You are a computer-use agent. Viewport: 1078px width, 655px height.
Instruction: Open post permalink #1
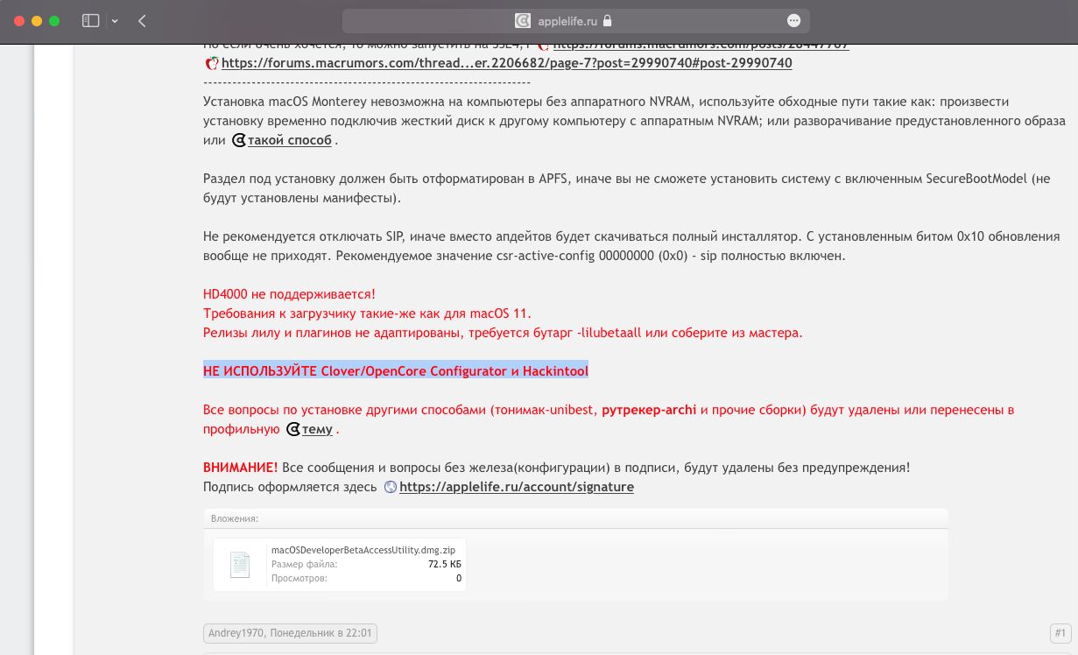pos(1060,632)
